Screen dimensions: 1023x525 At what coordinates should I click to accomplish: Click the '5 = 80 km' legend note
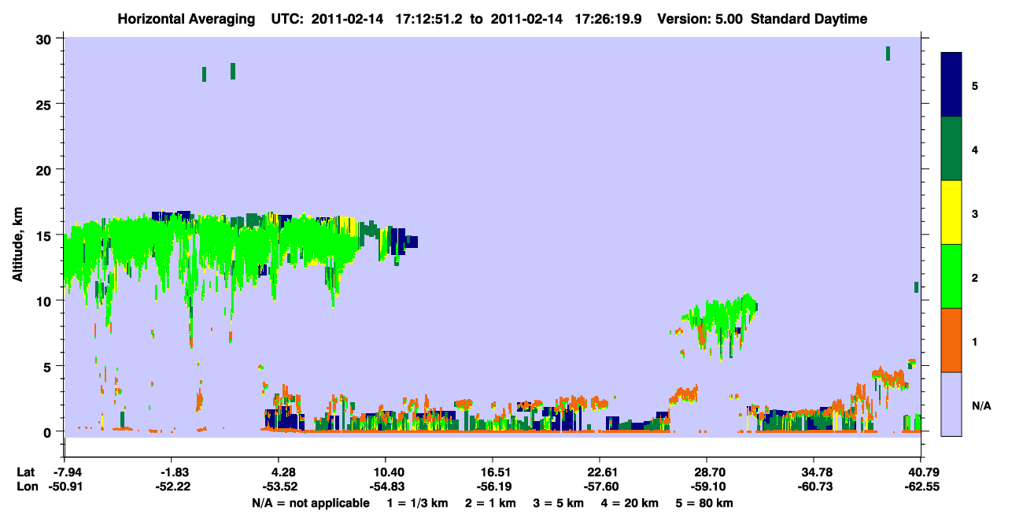pos(704,503)
